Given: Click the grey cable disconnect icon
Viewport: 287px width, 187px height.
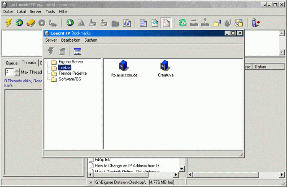Looking at the screenshot, I should (x=53, y=23).
